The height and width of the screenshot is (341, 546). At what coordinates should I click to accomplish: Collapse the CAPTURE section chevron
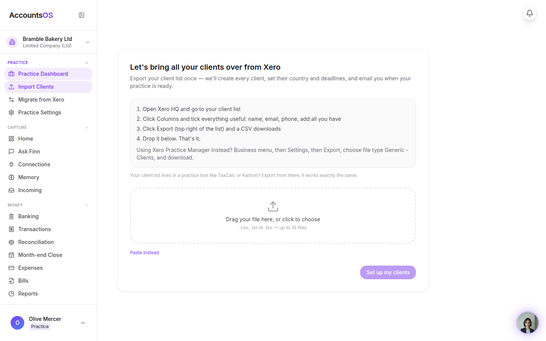point(87,128)
